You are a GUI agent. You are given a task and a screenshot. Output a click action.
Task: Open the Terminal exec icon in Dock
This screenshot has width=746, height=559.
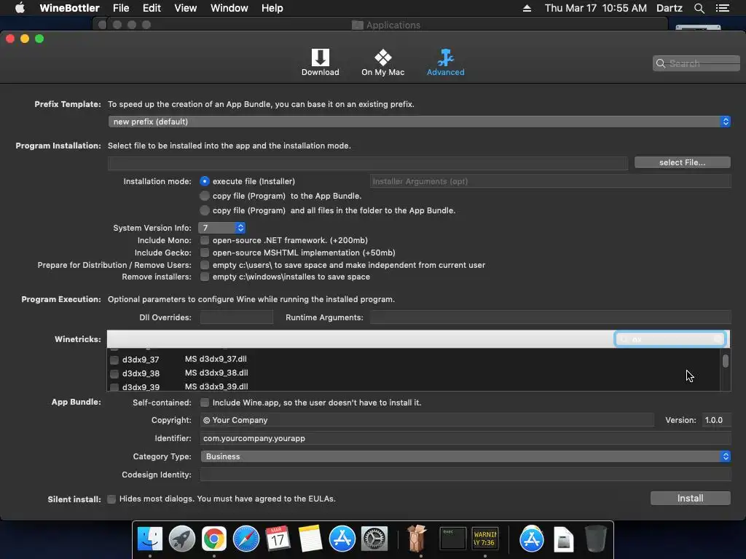(452, 539)
